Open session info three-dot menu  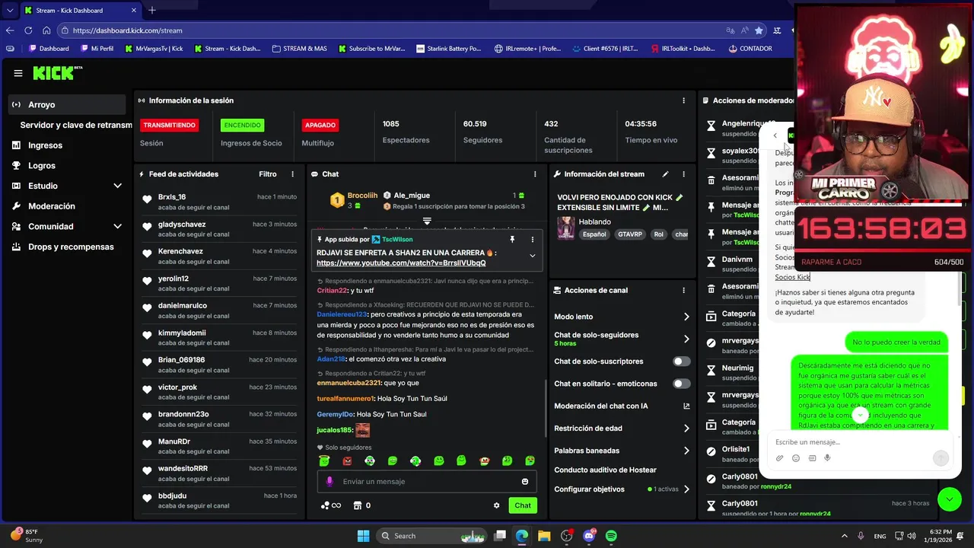pos(683,100)
